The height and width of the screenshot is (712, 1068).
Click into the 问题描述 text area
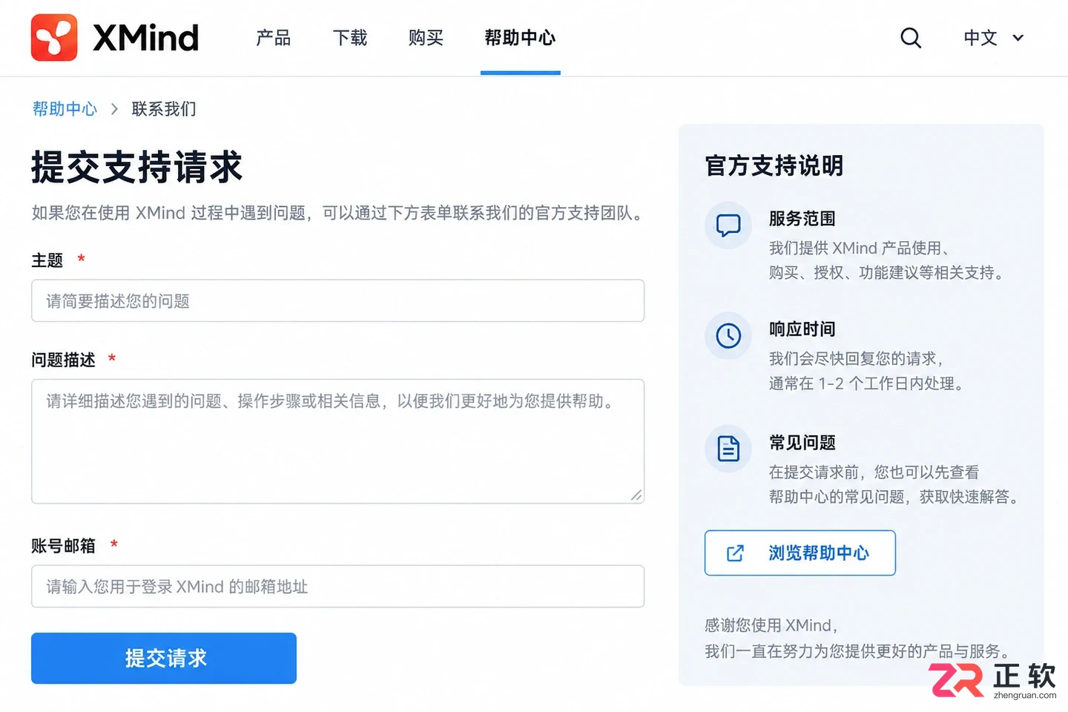(x=337, y=441)
